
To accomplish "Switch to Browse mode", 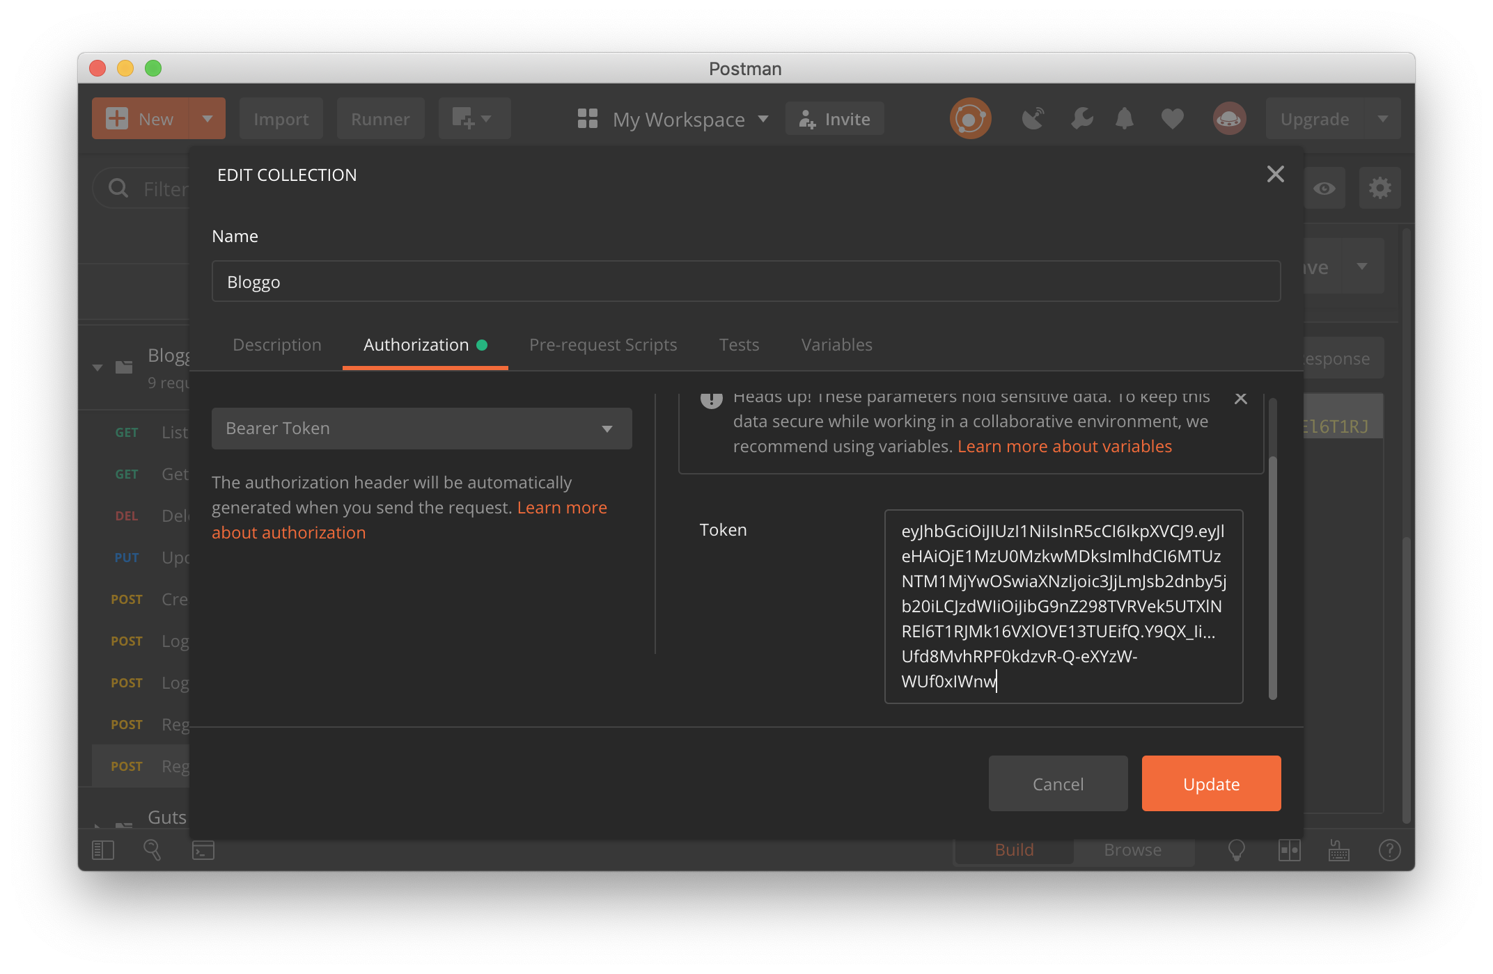I will [1132, 850].
